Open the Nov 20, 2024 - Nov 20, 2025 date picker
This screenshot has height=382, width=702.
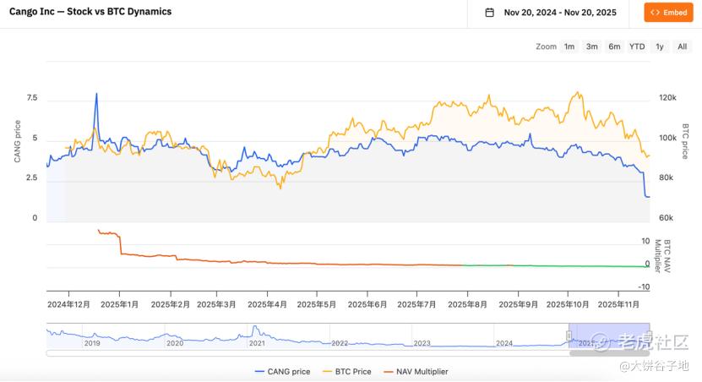560,13
